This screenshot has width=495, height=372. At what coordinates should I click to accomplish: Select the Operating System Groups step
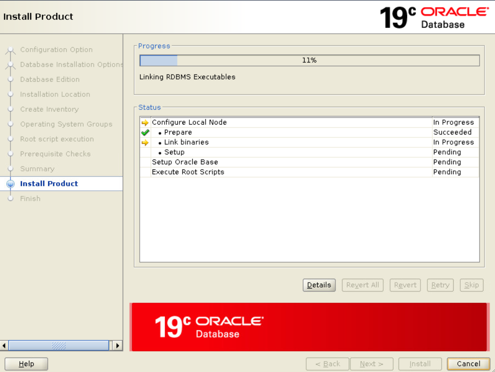[66, 124]
